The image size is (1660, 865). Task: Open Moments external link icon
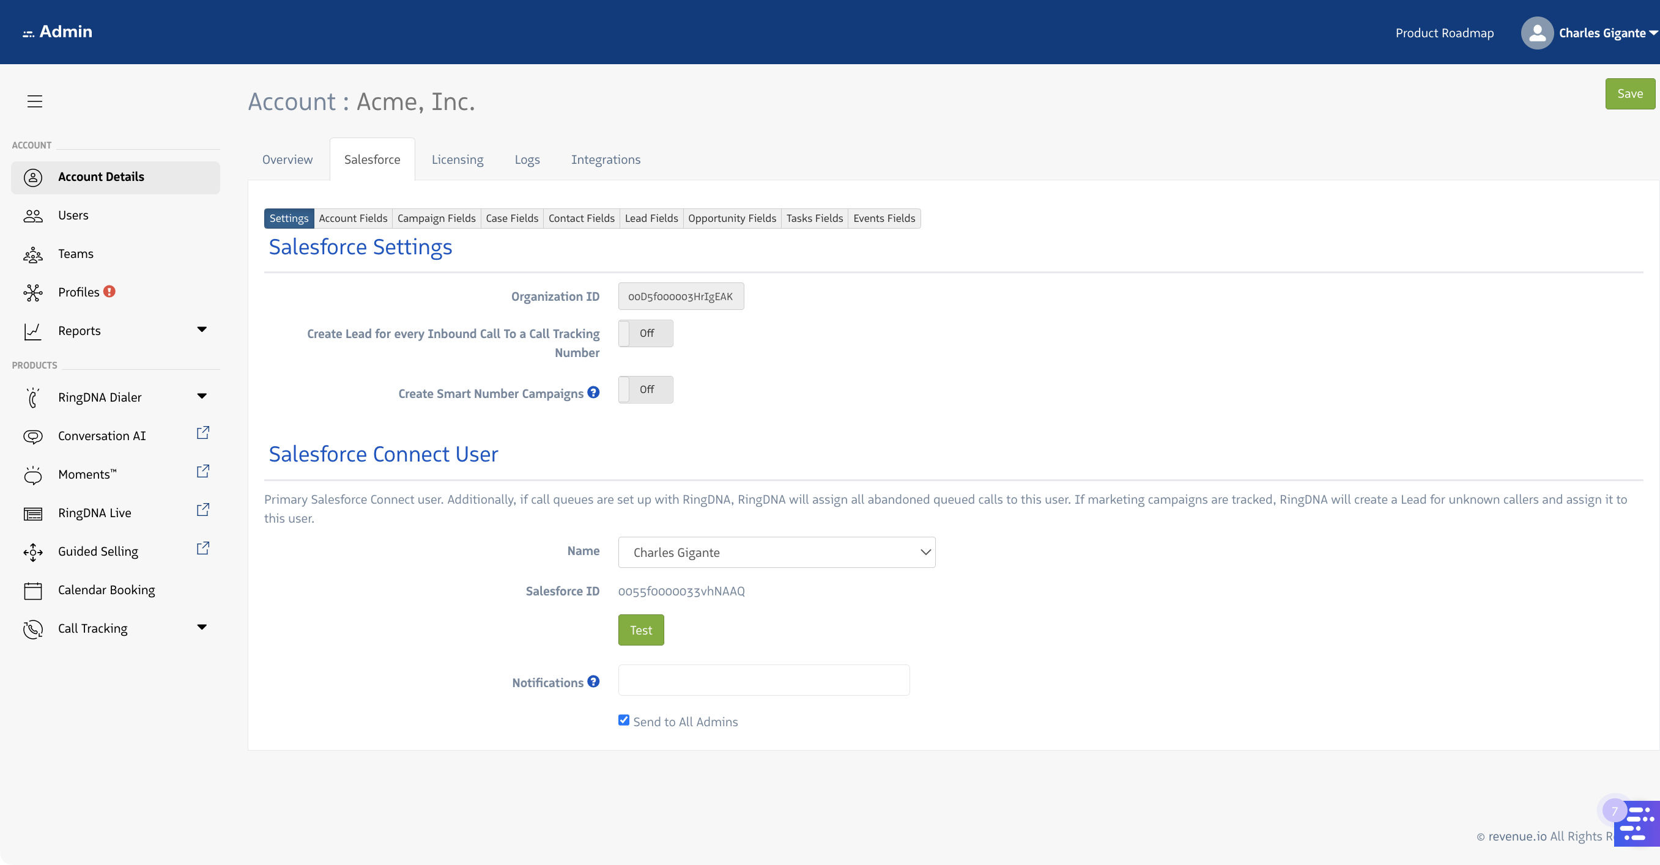coord(203,471)
